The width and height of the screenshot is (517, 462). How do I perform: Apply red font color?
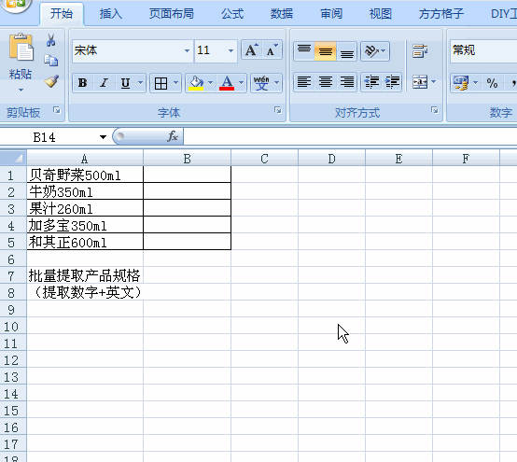pos(227,83)
